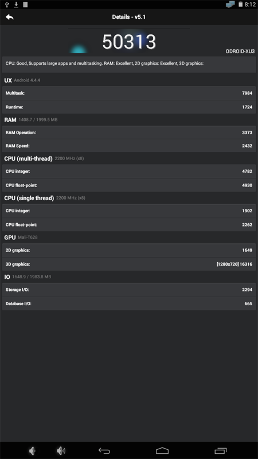Screen dimensions: 258x459
Task: Tap the USB status bar icon
Action: click(x=7, y=5)
